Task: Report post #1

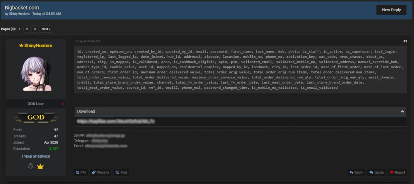Action: [x=397, y=172]
